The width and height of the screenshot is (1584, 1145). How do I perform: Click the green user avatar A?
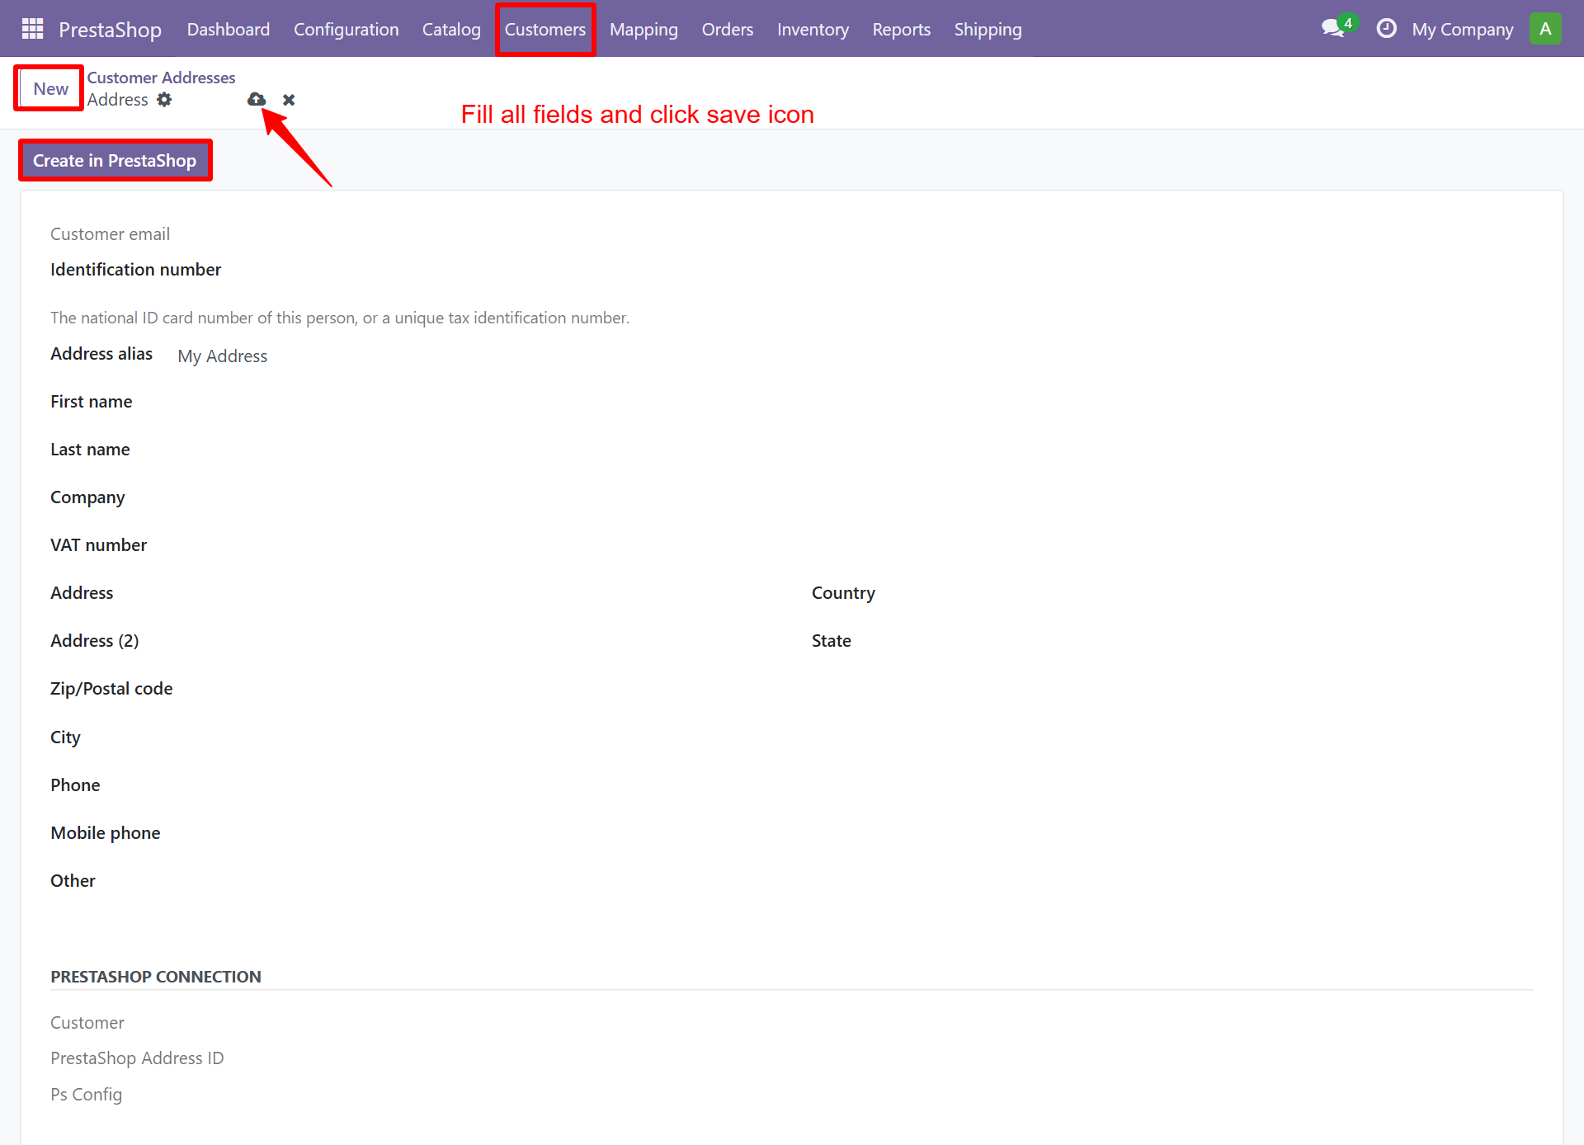click(x=1545, y=29)
